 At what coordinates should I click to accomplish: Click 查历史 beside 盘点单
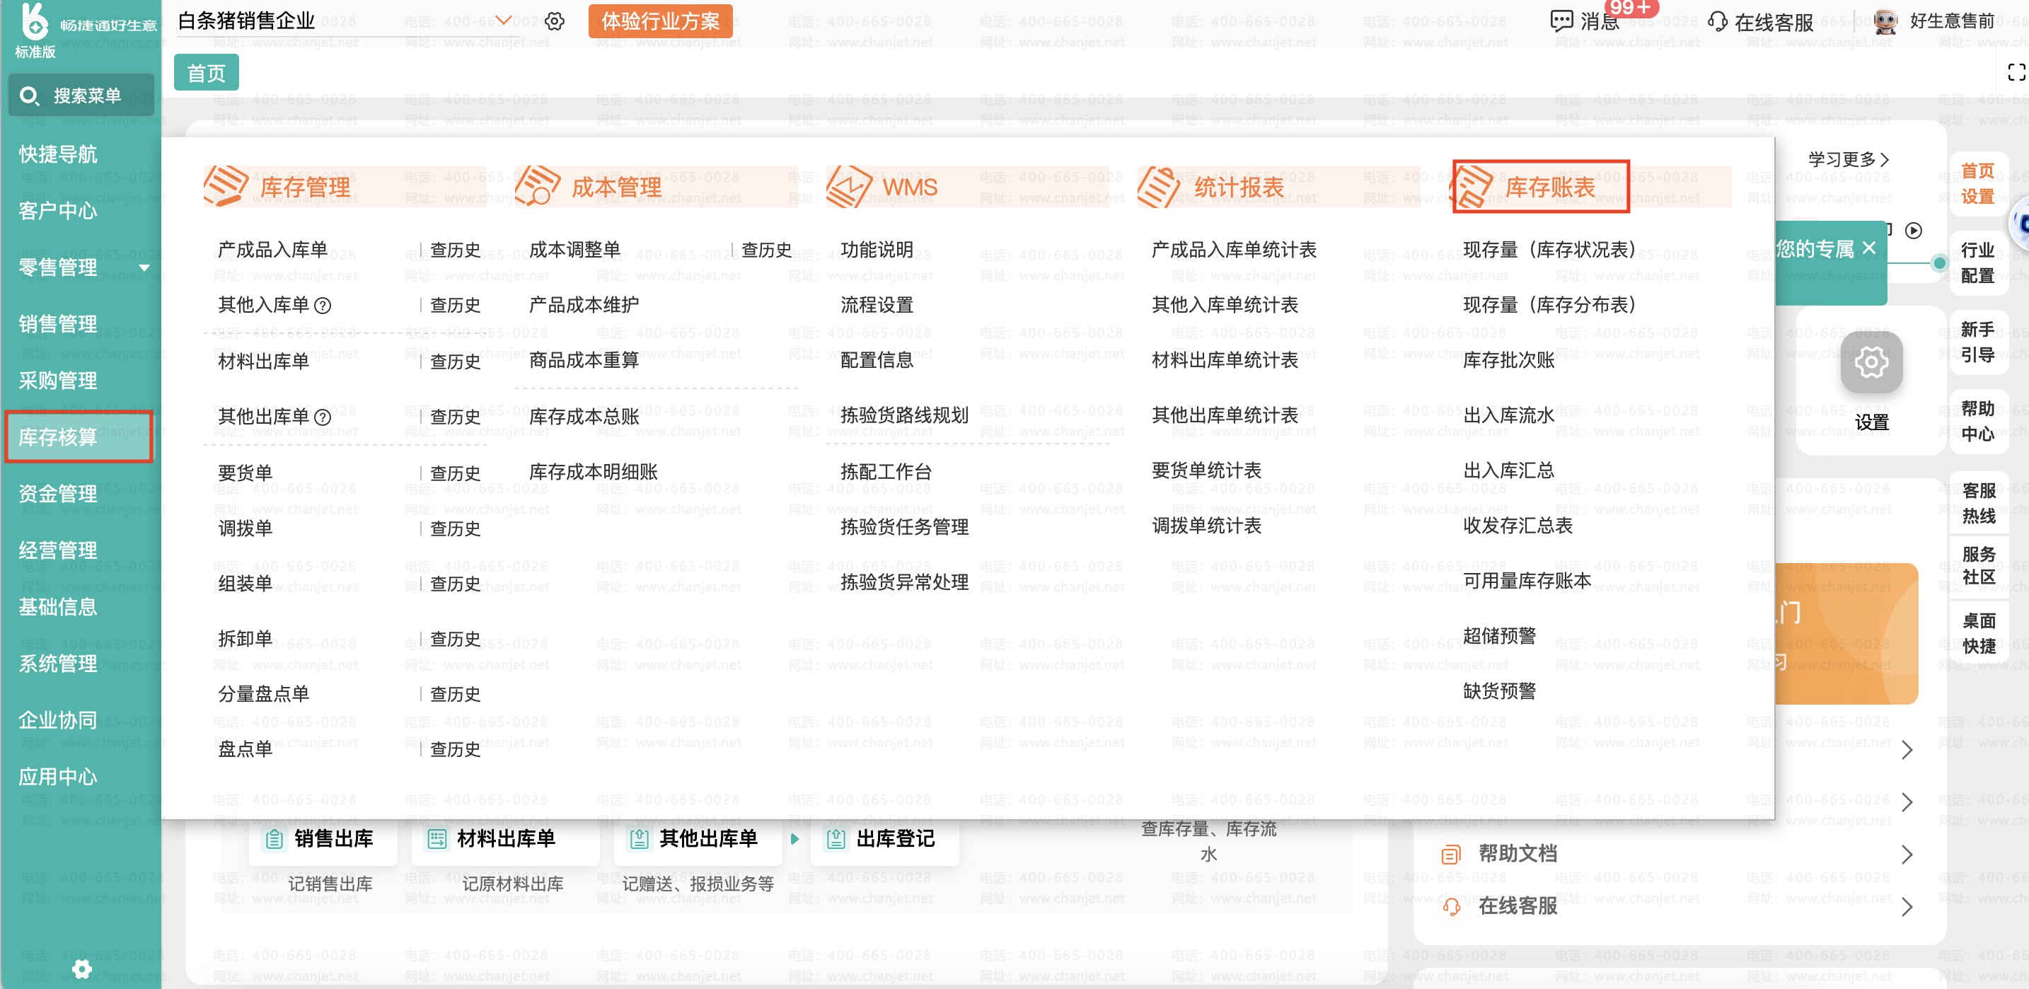point(456,750)
